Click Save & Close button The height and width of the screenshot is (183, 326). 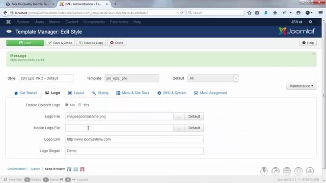[x=60, y=43]
